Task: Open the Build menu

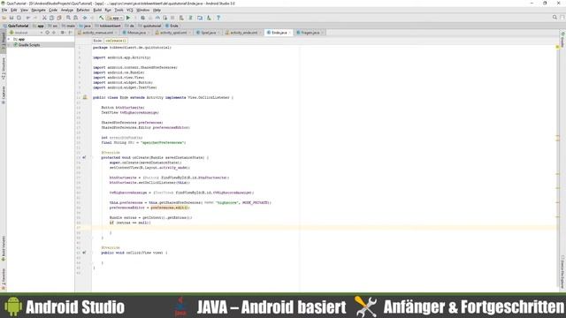Action: [x=97, y=10]
